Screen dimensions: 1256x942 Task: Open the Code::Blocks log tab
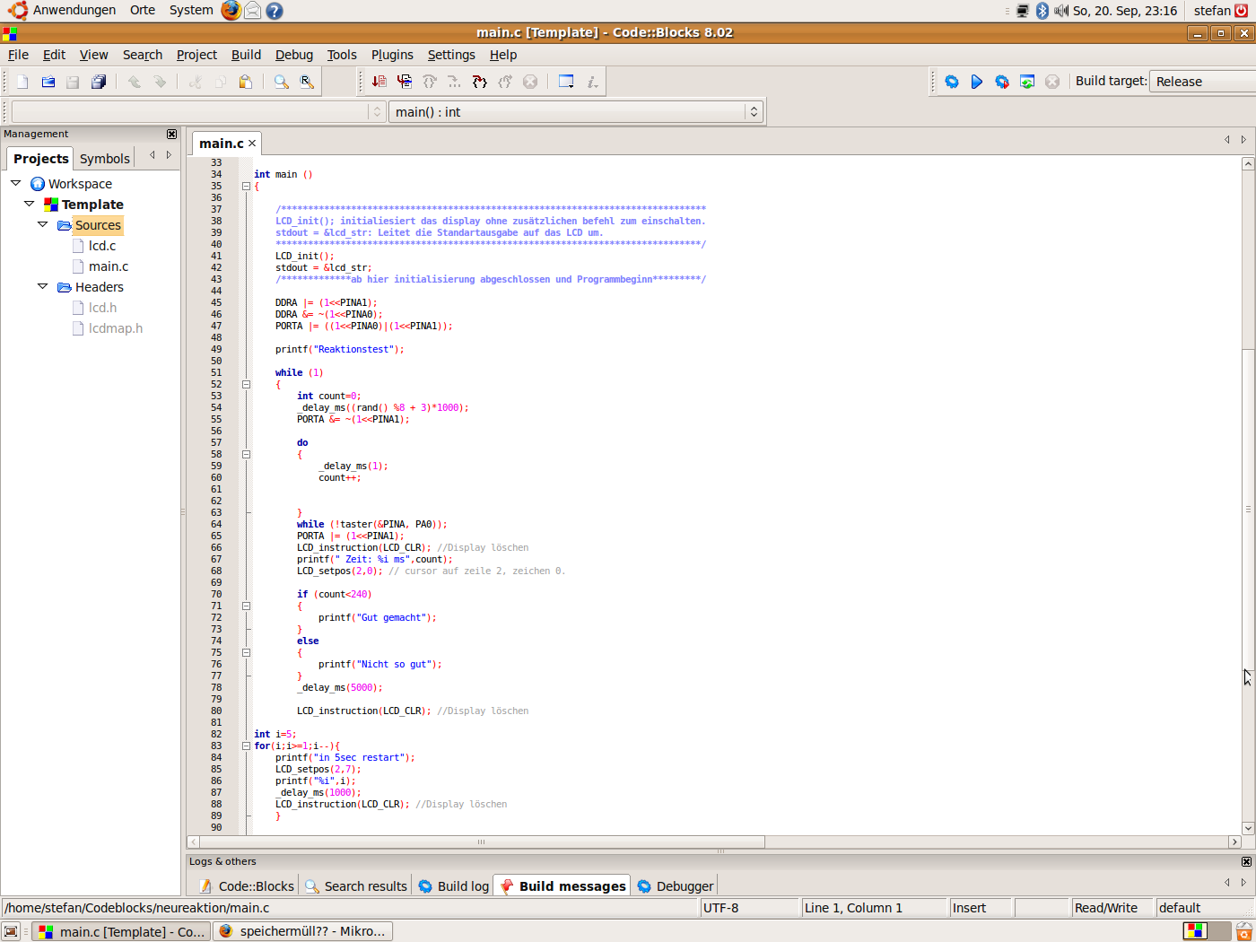247,886
